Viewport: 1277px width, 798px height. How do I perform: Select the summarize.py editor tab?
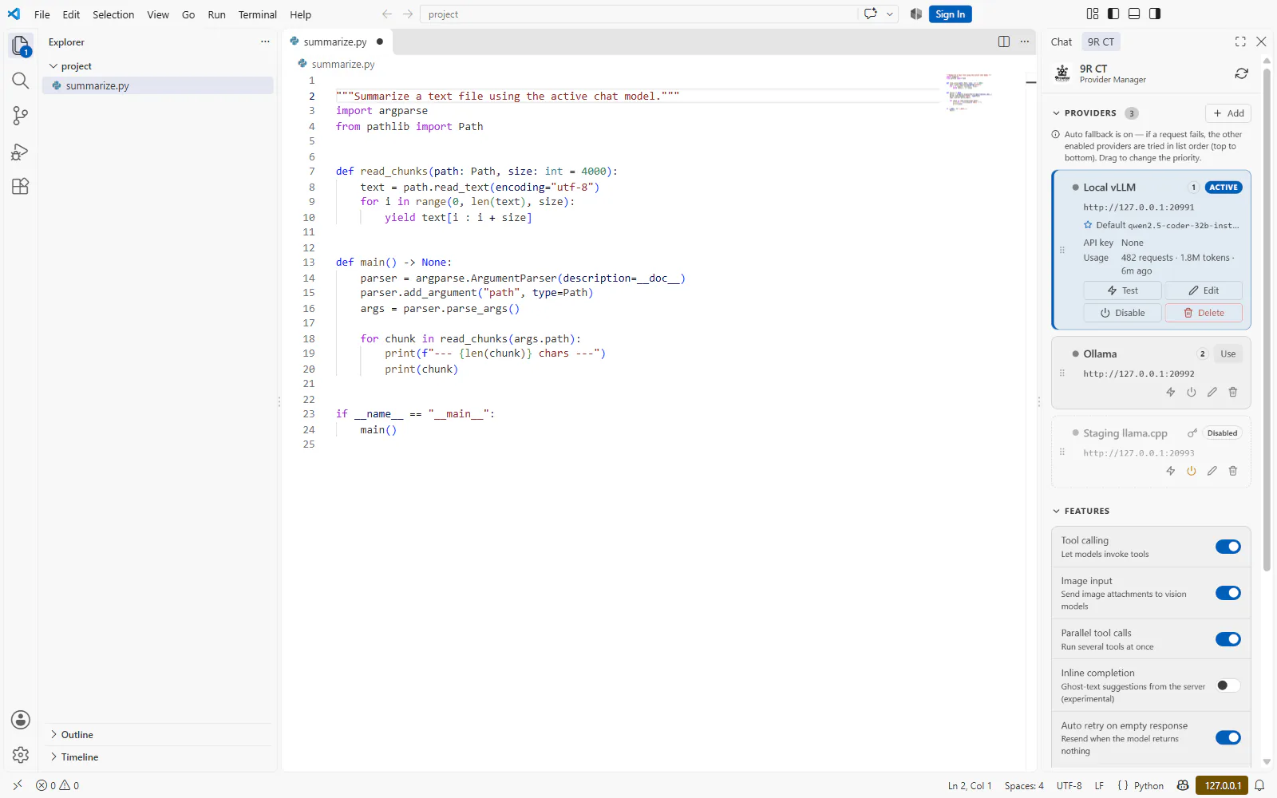(x=336, y=41)
